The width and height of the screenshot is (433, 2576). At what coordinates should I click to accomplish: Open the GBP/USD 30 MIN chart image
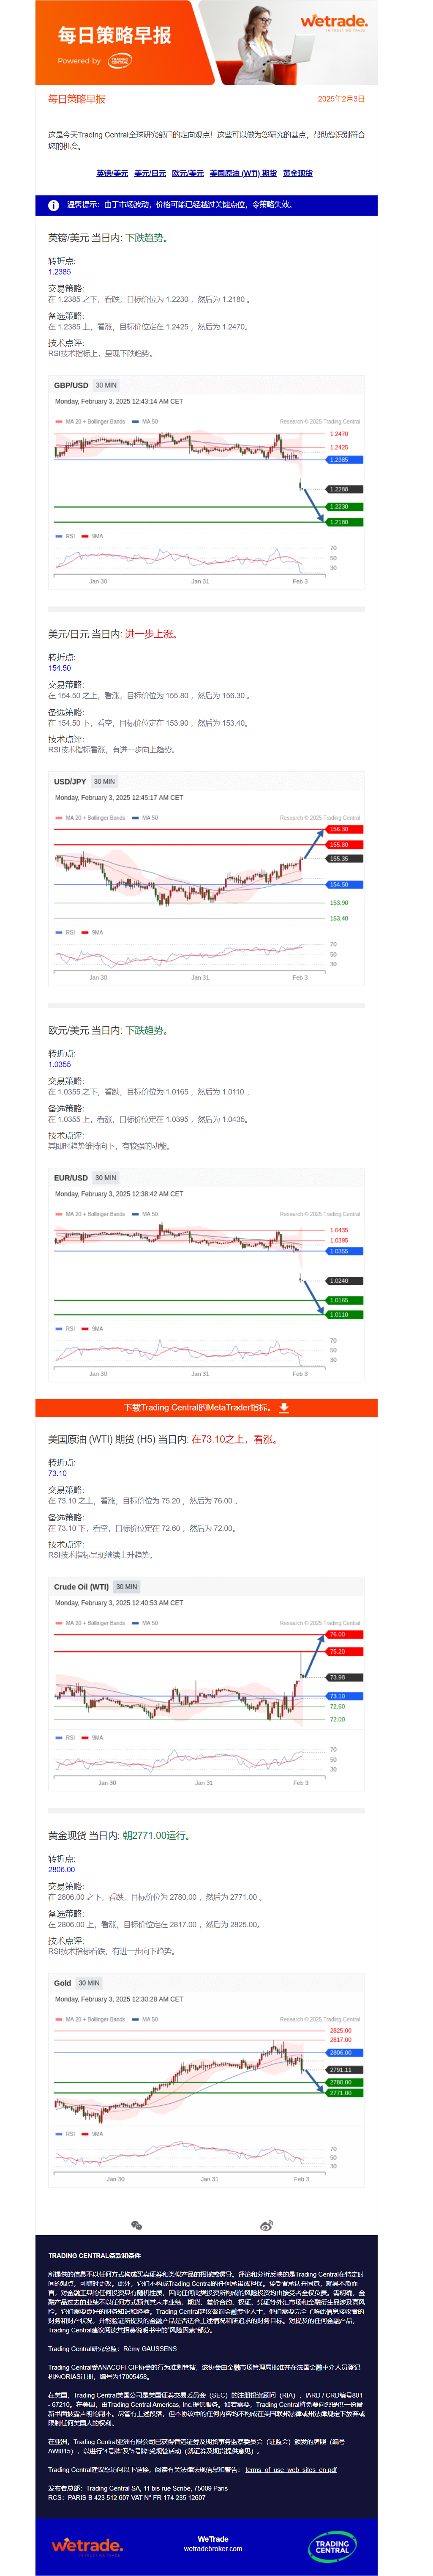click(x=206, y=482)
